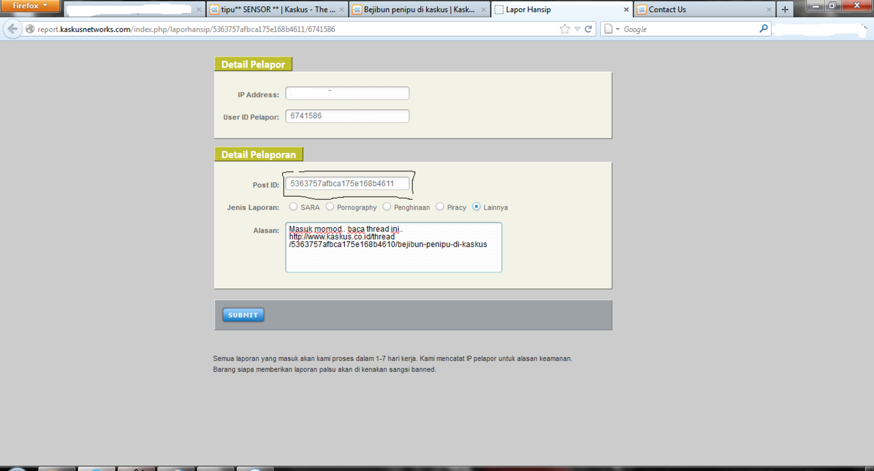
Task: Open a new tab with plus button
Action: pos(785,10)
